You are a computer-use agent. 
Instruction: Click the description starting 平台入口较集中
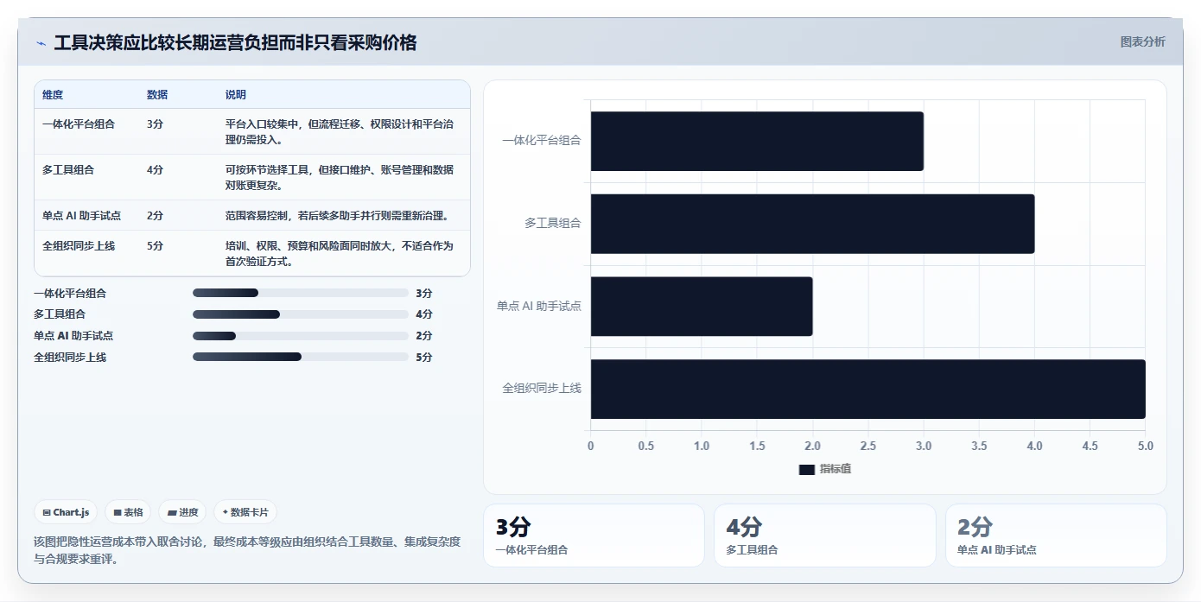pyautogui.click(x=340, y=131)
